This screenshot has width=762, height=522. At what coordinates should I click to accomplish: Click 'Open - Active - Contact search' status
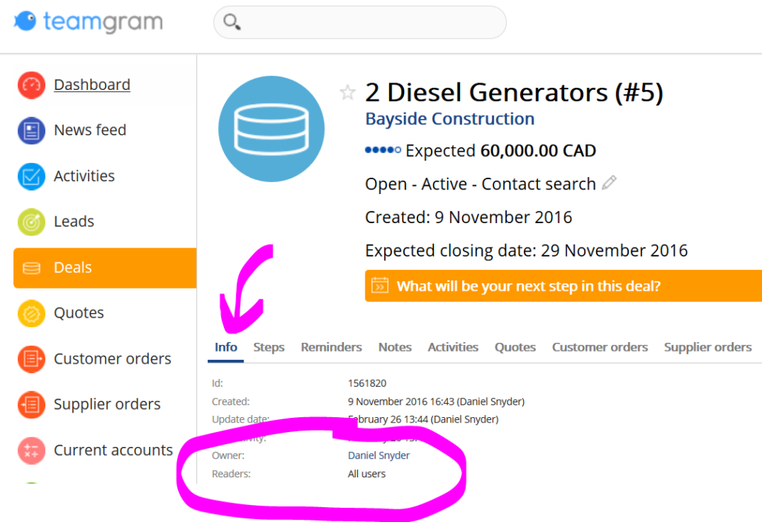[480, 184]
